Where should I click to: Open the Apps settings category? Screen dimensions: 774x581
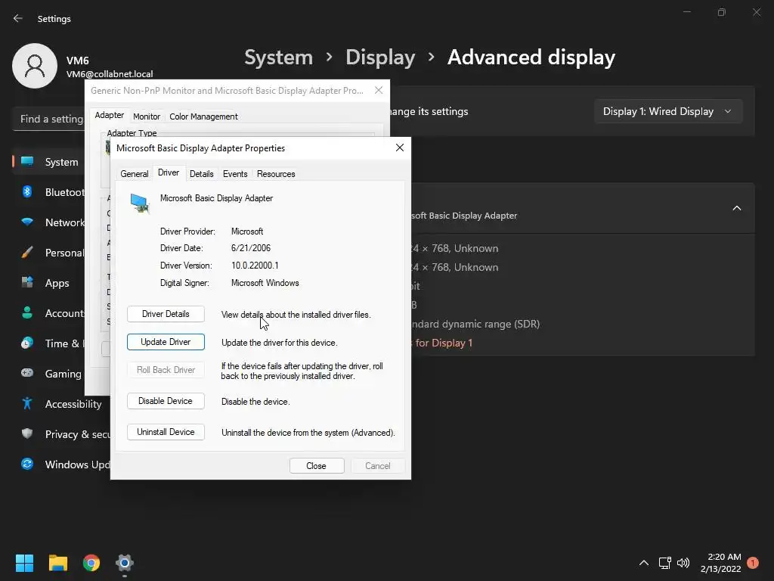(49, 283)
